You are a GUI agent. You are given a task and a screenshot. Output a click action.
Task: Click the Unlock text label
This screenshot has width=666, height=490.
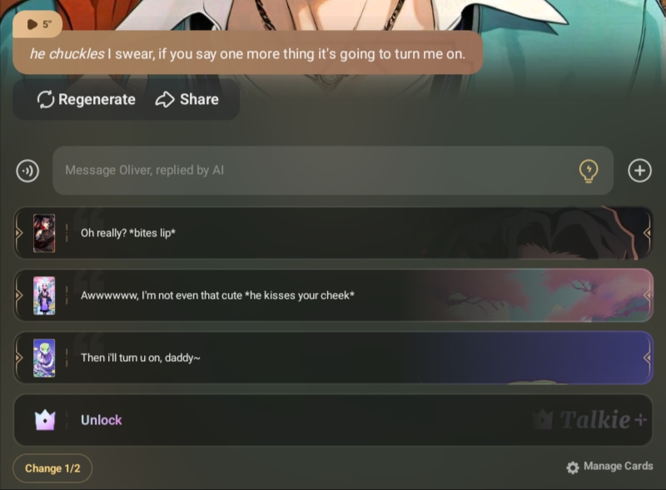pos(102,420)
